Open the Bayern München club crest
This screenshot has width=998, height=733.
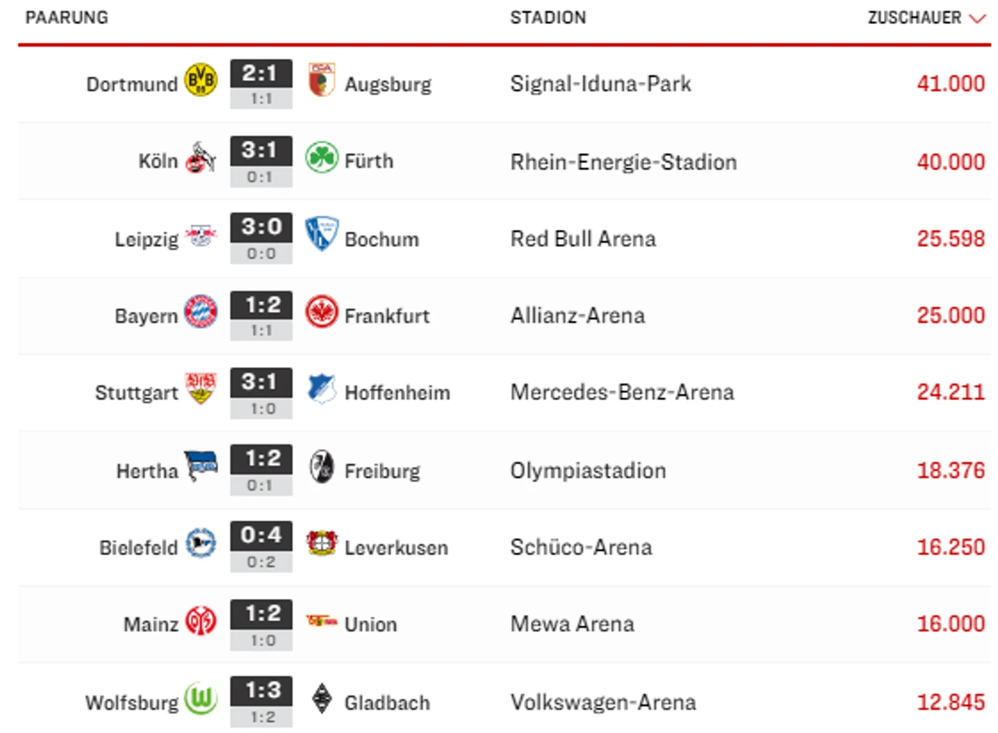tap(200, 312)
